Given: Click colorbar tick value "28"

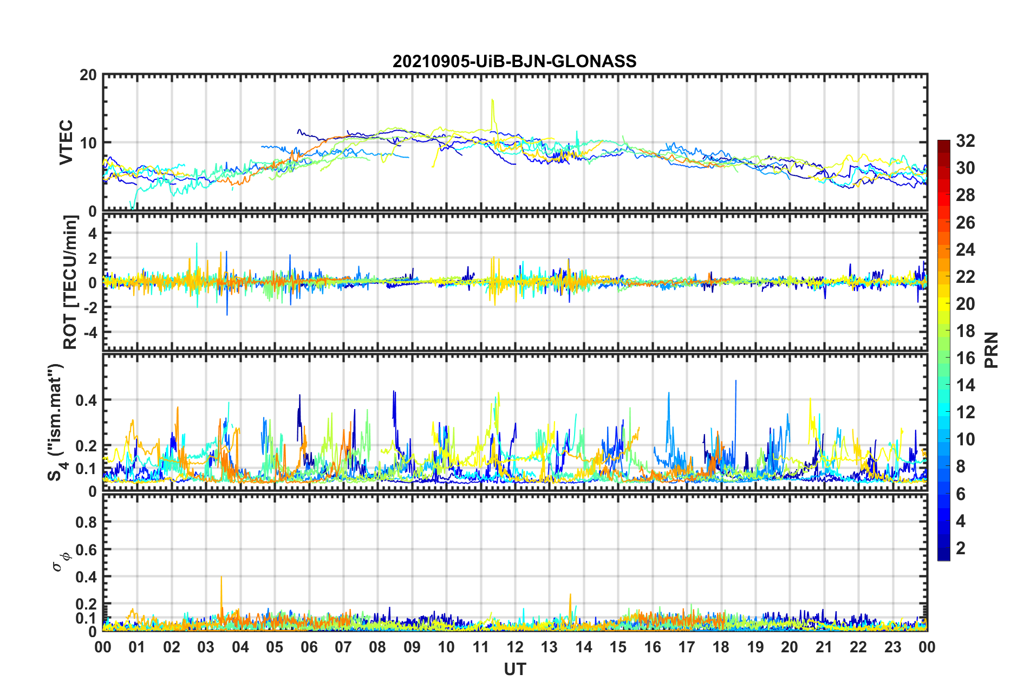Looking at the screenshot, I should 966,195.
